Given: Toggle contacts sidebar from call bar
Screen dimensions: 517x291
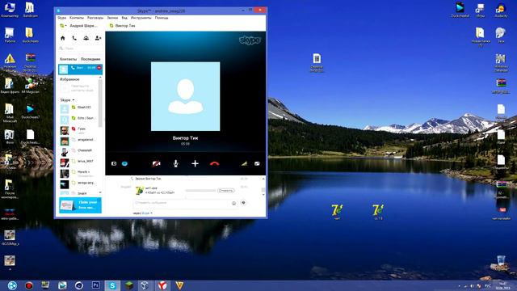Looking at the screenshot, I should 114,163.
